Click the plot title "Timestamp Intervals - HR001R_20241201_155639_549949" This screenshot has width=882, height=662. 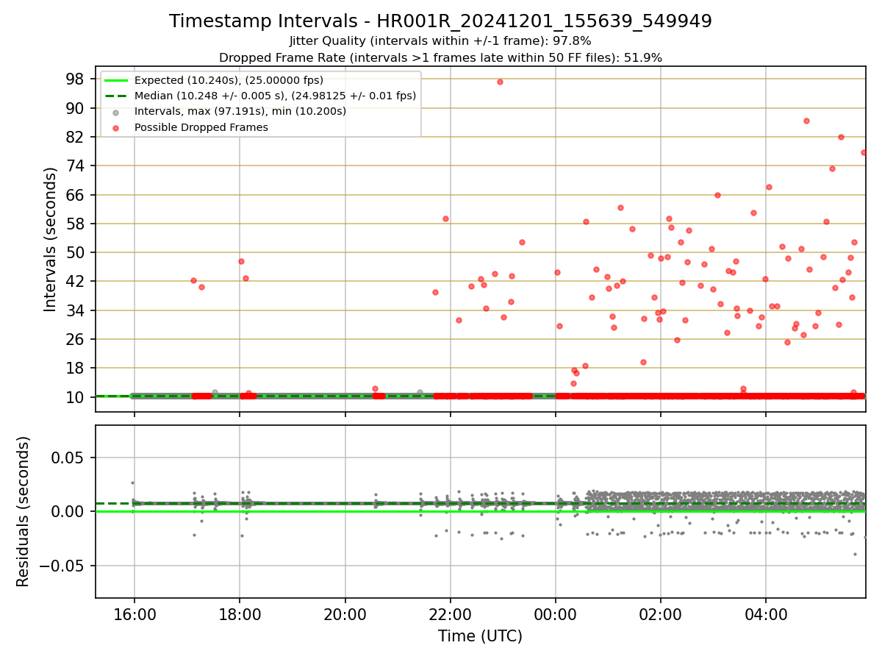440,21
